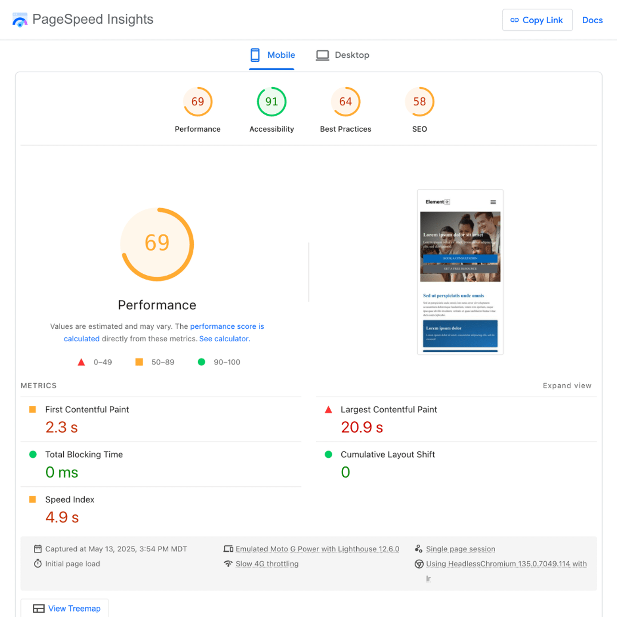Viewport: 617px width, 617px height.
Task: Click the Speed Index metric title
Action: click(x=69, y=499)
